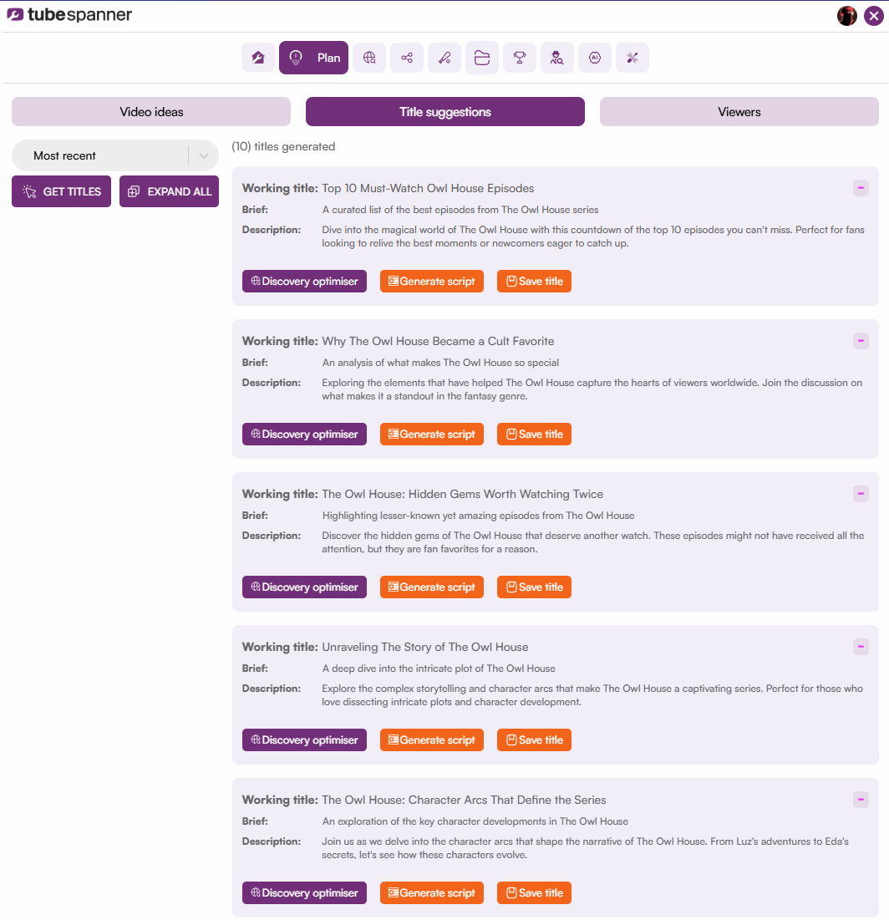The width and height of the screenshot is (889, 920).
Task: Save title Why The Owl House Became a Cult Favorite
Action: point(534,435)
